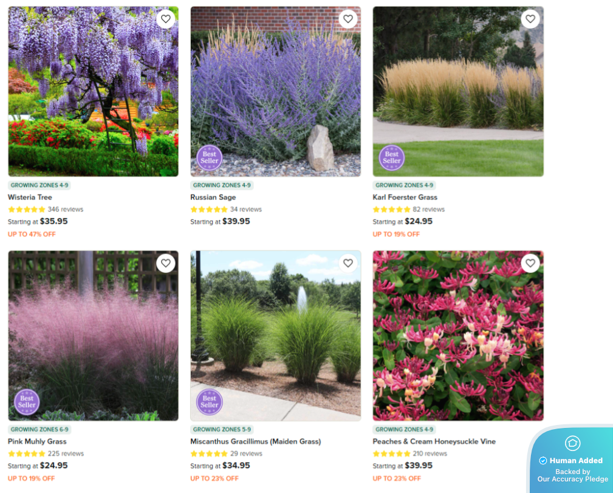Viewport: 613px width, 493px height.
Task: Add Karl Foerster Grass to wishlist heart
Action: [530, 19]
